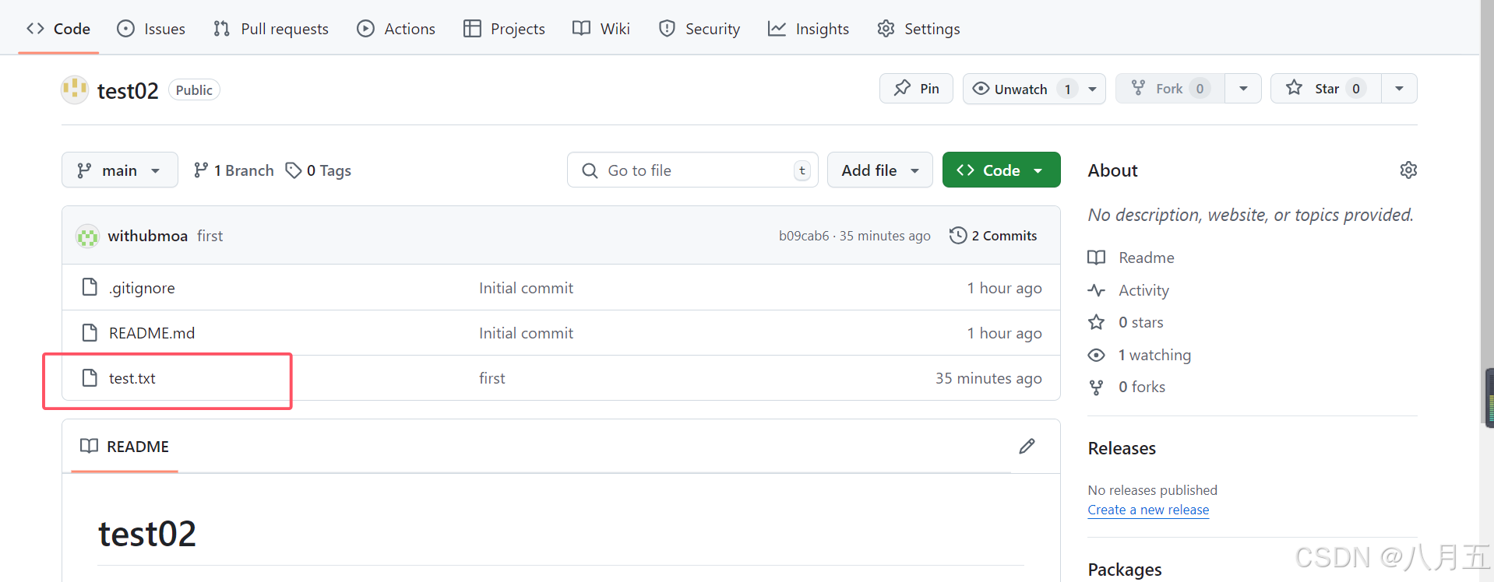Pin the repository

(916, 89)
